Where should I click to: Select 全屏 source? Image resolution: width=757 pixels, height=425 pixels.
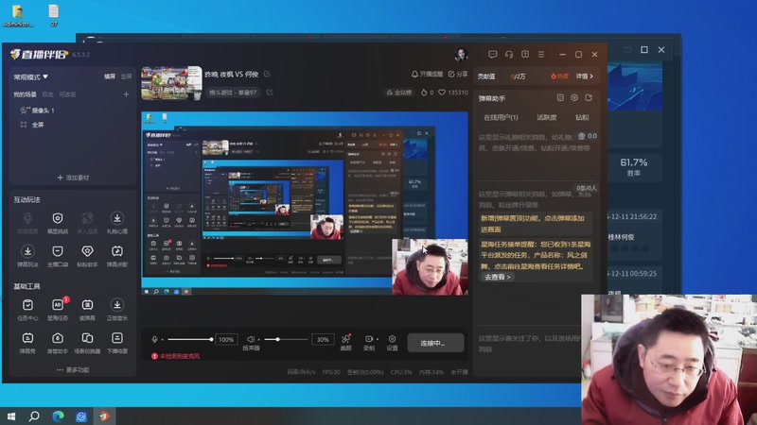32,125
